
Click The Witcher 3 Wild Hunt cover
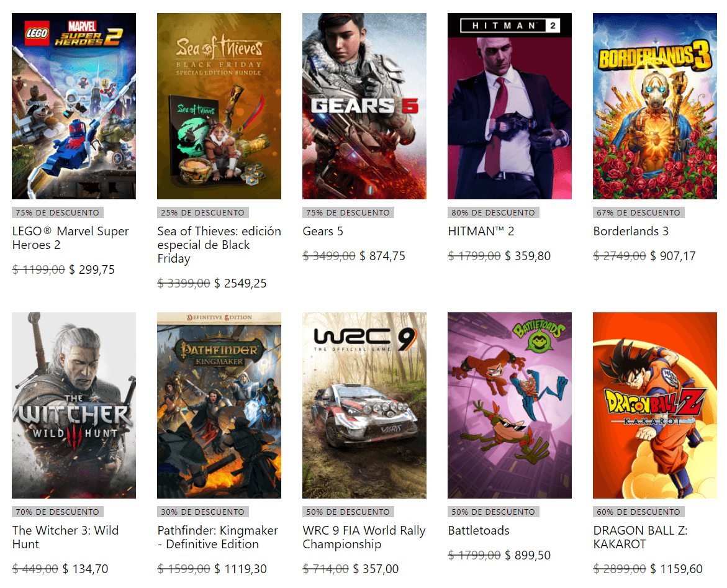pos(74,405)
